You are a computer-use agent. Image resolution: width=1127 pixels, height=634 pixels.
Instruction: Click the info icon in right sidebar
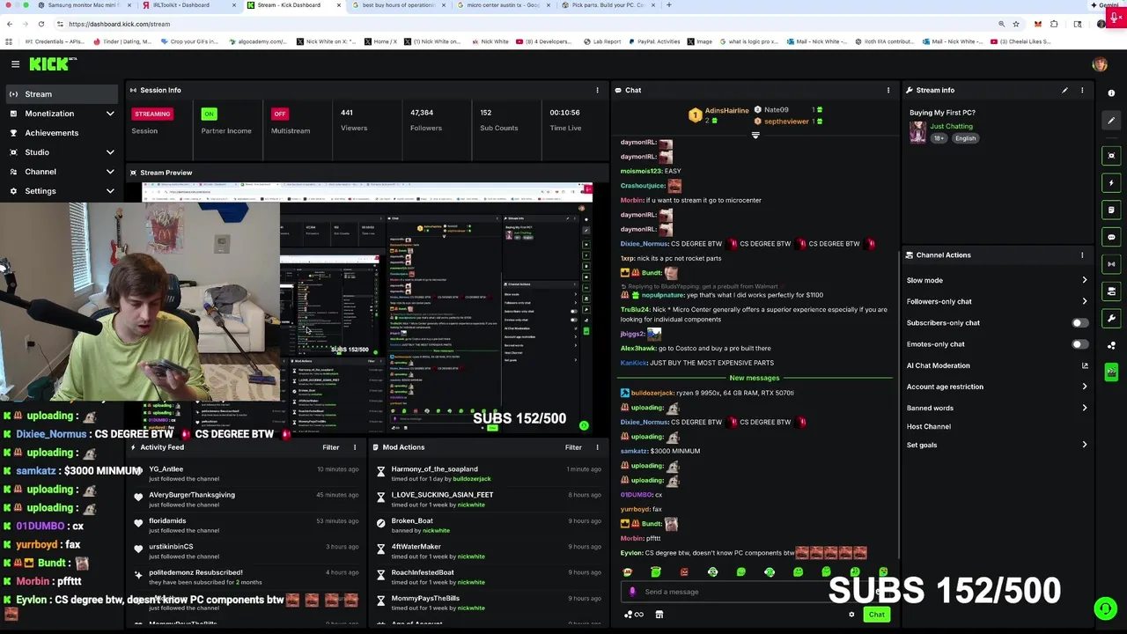point(1111,93)
